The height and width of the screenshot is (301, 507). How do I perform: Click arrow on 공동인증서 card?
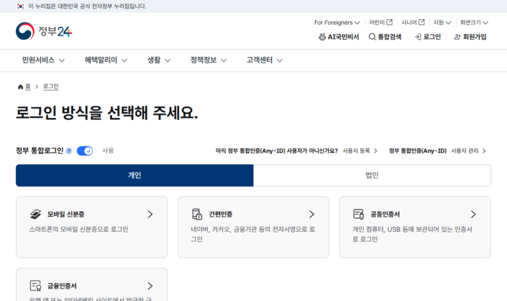pos(473,215)
